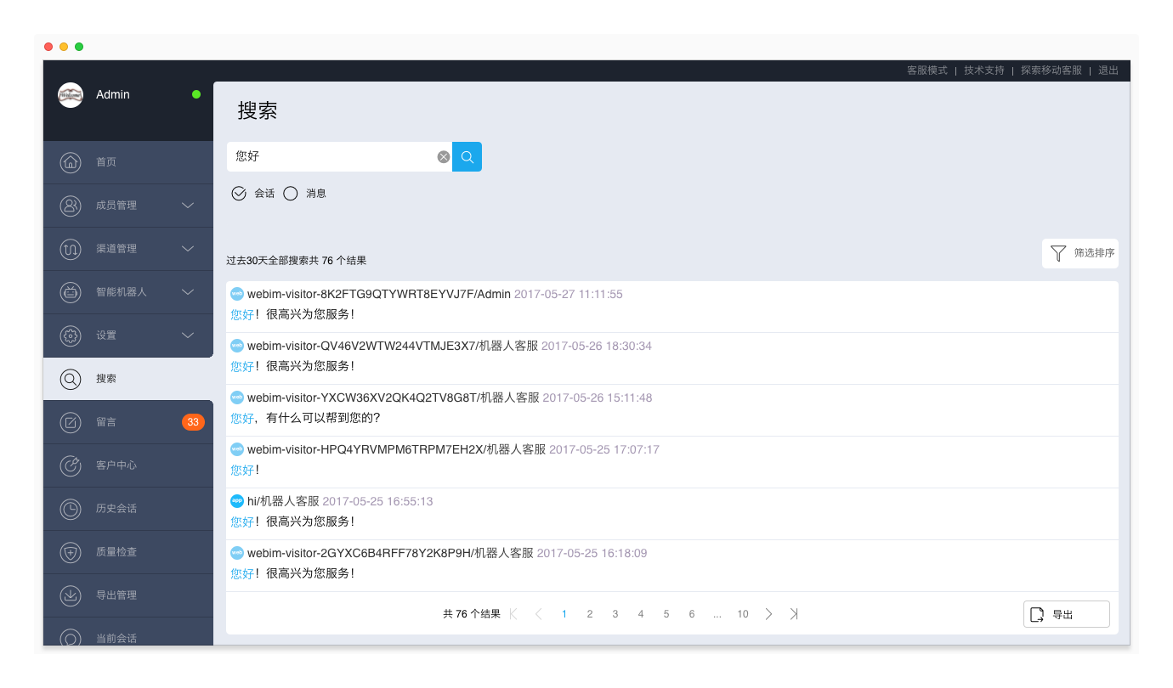
Task: Open 客户中心 customer center in sidebar
Action: pos(71,465)
